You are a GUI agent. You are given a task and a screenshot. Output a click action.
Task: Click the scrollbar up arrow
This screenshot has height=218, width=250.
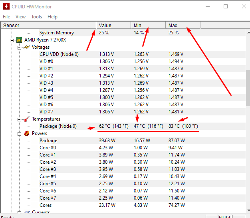pyautogui.click(x=248, y=33)
